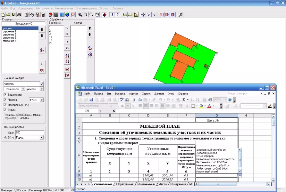Screen dimensions: 286x192
Task: Toggle the Ведомости checkbox
Action: 5,95
